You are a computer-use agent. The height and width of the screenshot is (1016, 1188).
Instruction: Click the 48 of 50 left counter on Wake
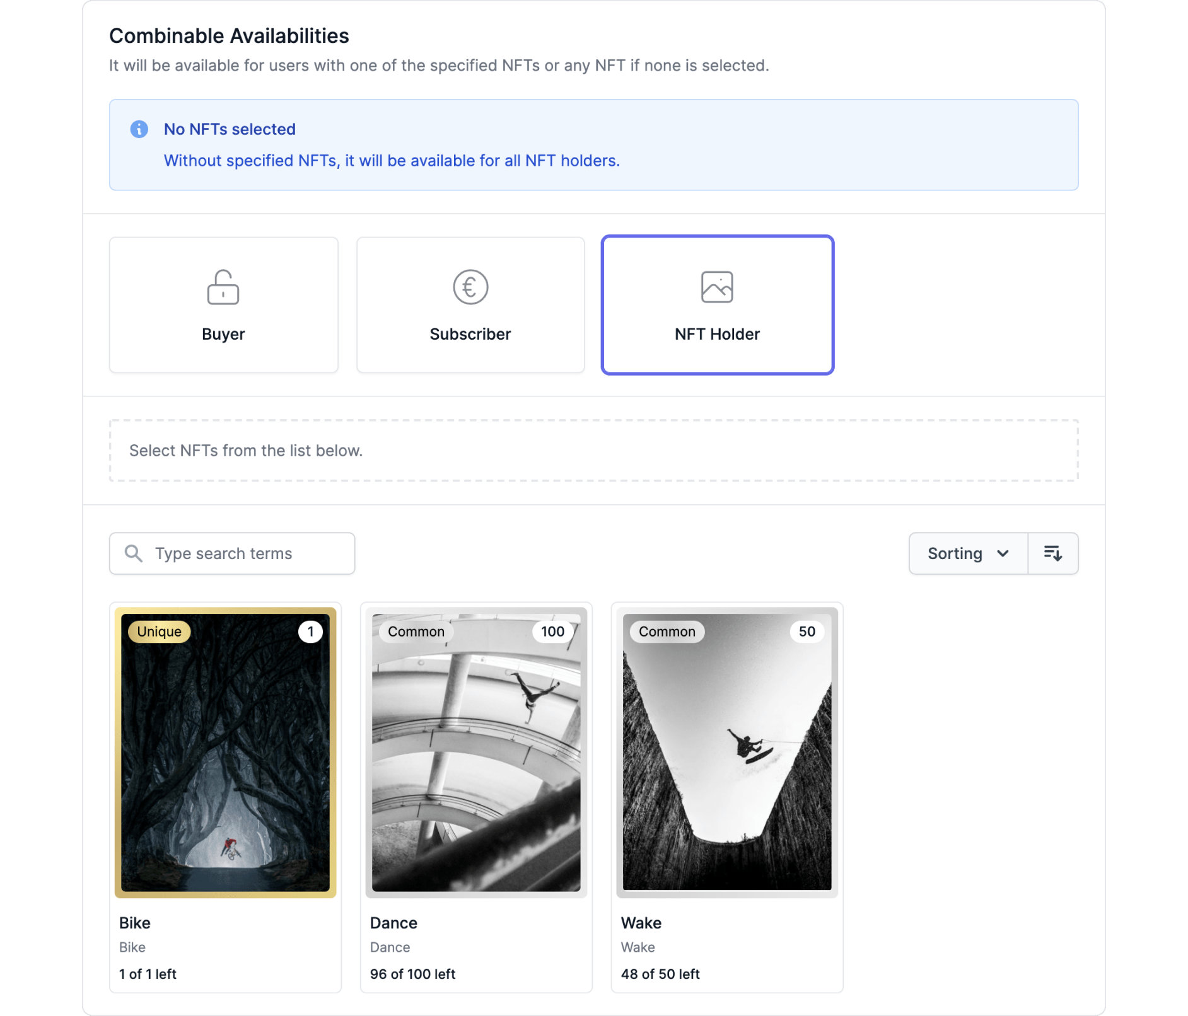(660, 974)
